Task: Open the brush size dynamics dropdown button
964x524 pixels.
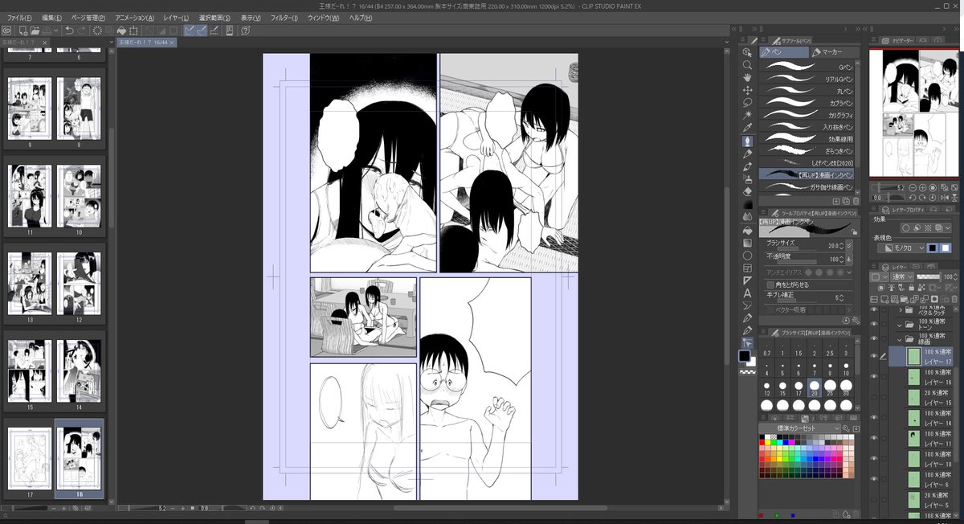Action: coord(849,245)
